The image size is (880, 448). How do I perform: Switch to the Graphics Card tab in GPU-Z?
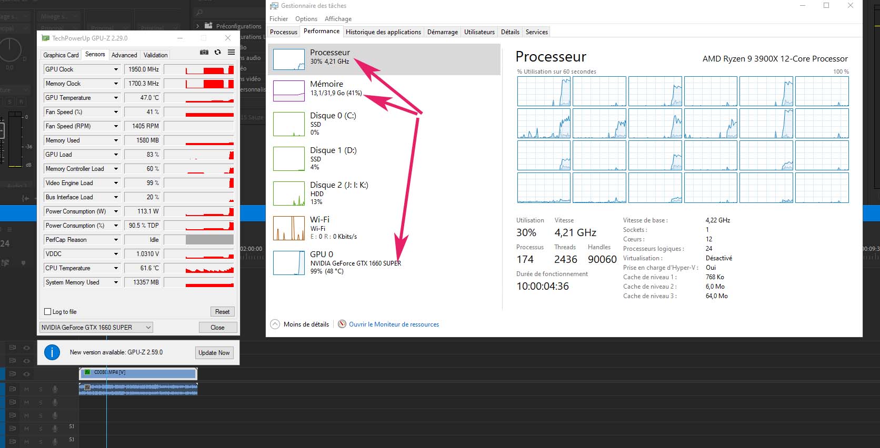click(61, 55)
